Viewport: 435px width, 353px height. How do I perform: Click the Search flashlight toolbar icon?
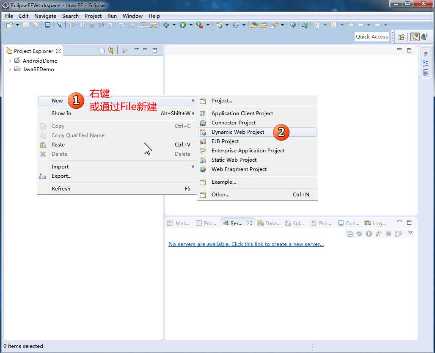(274, 25)
